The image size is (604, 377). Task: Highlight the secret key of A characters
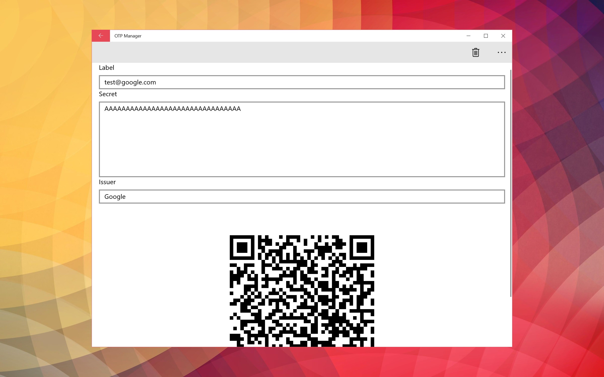point(172,109)
